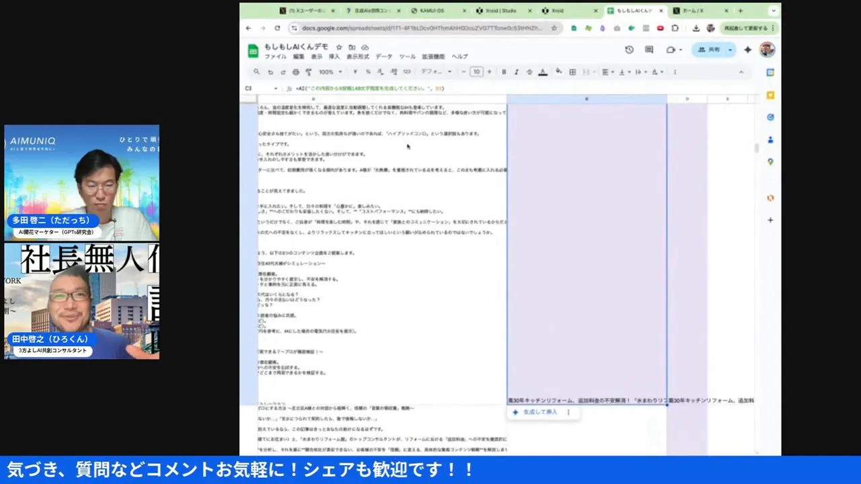Screen dimensions: 861x484
Task: Open Google Keep in side panel
Action: [x=770, y=95]
